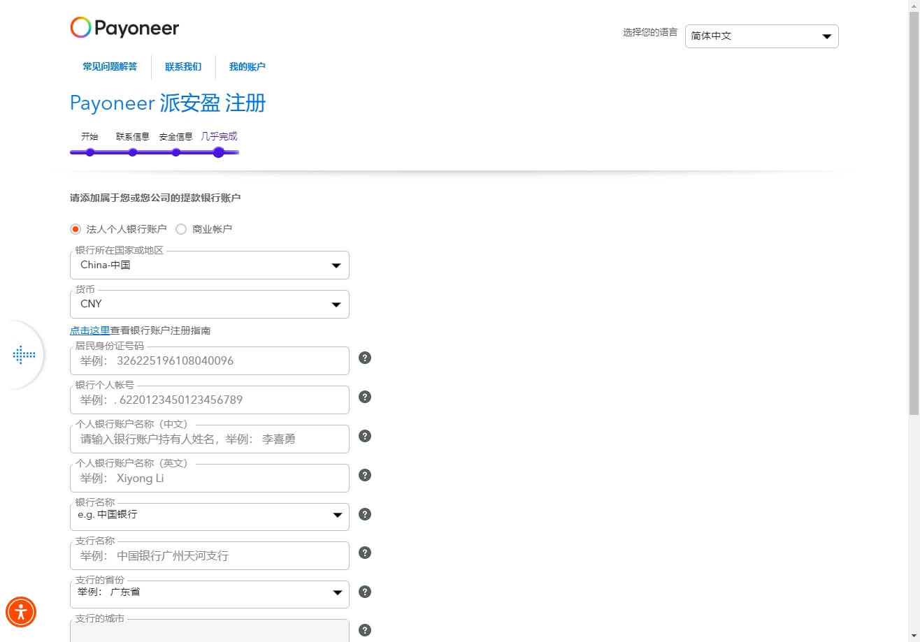This screenshot has height=642, width=920.
Task: Expand the 支行的省份 dropdown
Action: coord(210,594)
